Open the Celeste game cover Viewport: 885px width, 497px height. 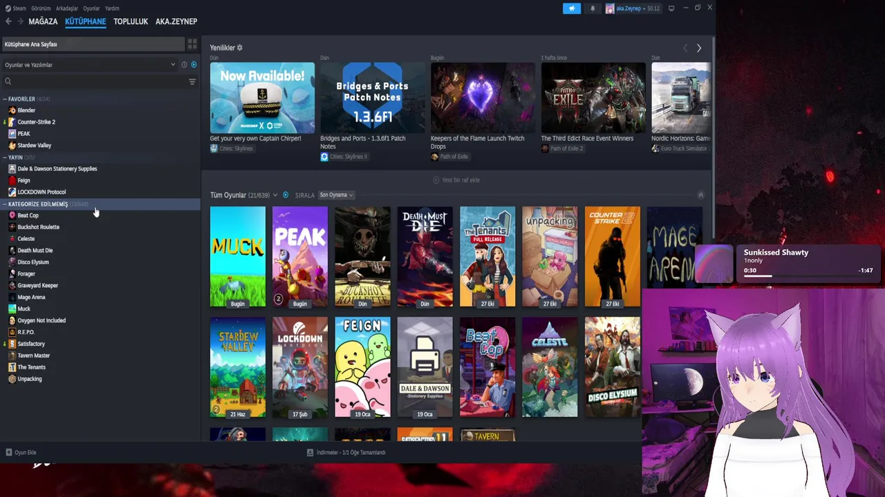pyautogui.click(x=550, y=367)
